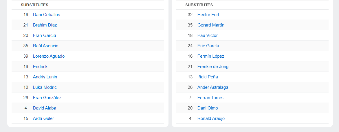339x132 pixels.
Task: Click Gerard Martín in substitutes
Action: [x=211, y=25]
